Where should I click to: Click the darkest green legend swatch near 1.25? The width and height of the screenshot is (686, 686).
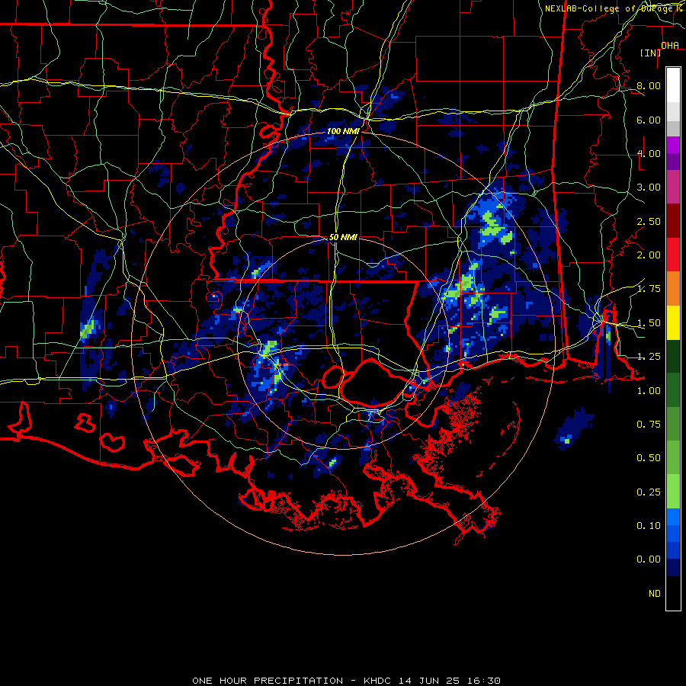(673, 356)
